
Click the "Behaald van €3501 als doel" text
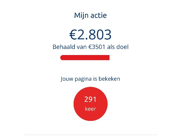pos(91,47)
